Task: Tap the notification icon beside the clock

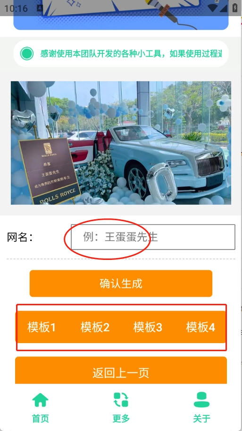Action: 40,8
